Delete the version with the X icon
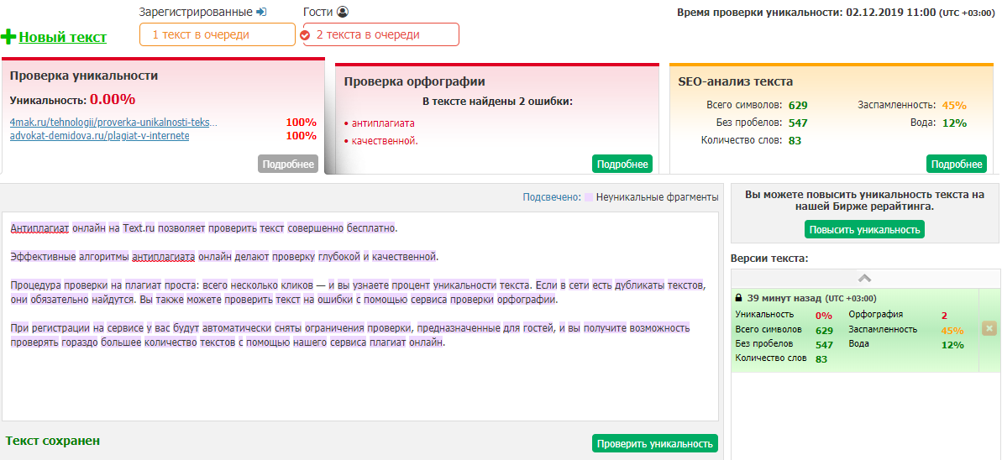This screenshot has height=460, width=1002. [x=989, y=328]
